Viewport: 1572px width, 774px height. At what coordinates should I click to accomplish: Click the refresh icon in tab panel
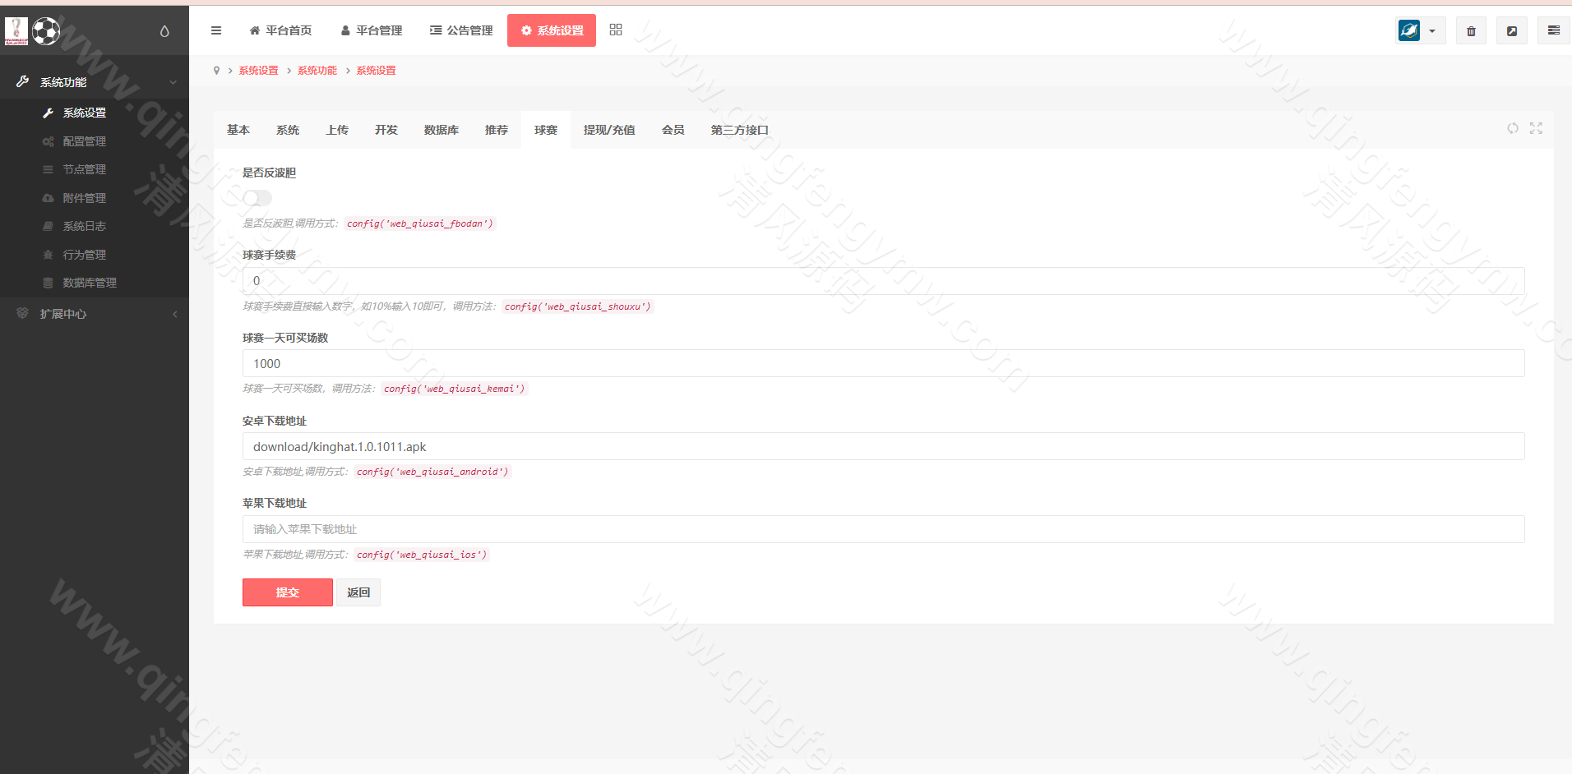(x=1512, y=128)
